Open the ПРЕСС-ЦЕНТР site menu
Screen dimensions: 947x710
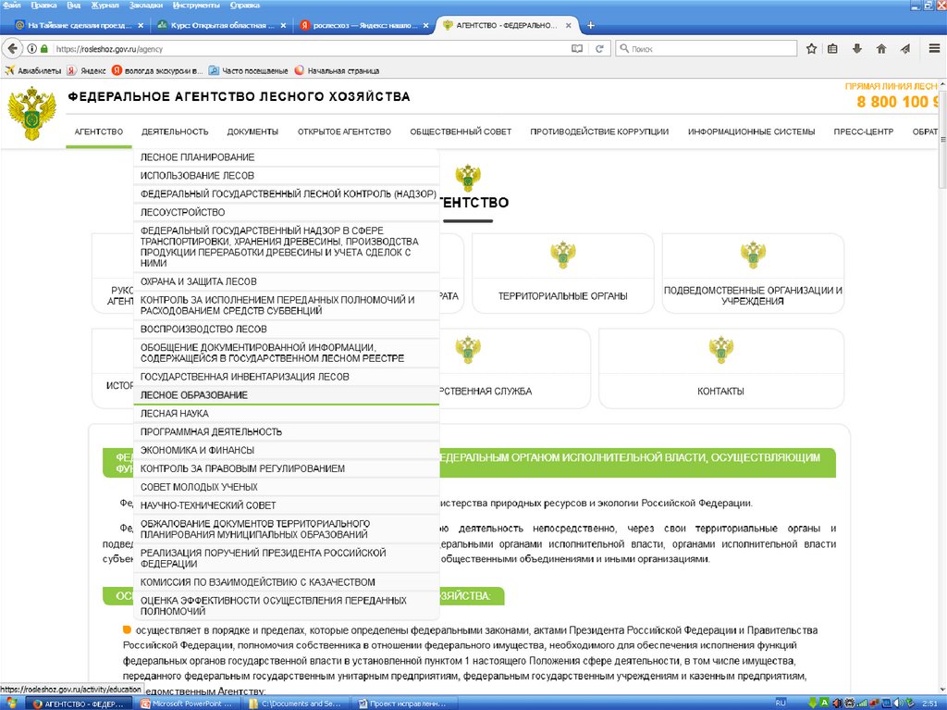tap(863, 131)
